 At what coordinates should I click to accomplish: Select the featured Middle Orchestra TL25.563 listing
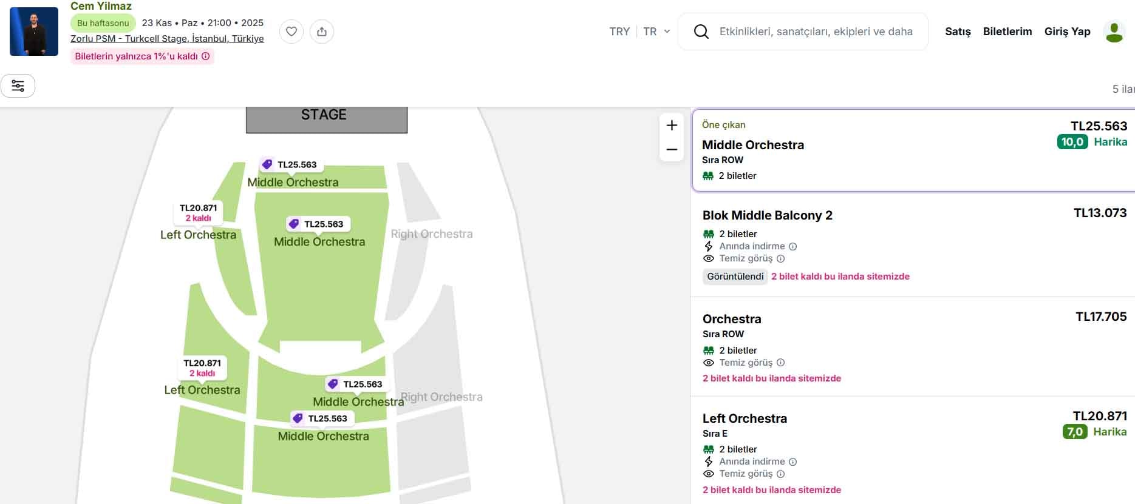(x=911, y=150)
